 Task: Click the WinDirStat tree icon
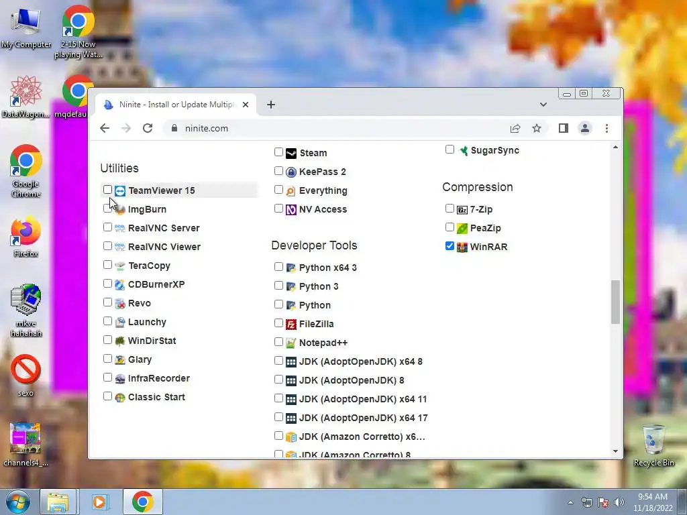(x=120, y=341)
